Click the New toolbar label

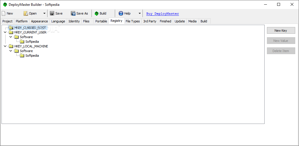pos(10,13)
